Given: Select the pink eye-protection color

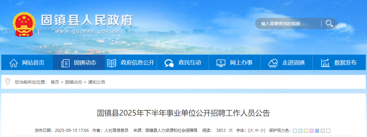Looking at the screenshot, I should (x=312, y=131).
